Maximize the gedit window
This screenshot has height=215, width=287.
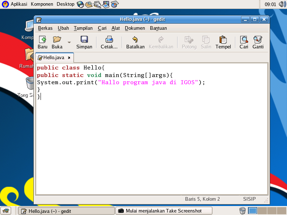(255, 19)
